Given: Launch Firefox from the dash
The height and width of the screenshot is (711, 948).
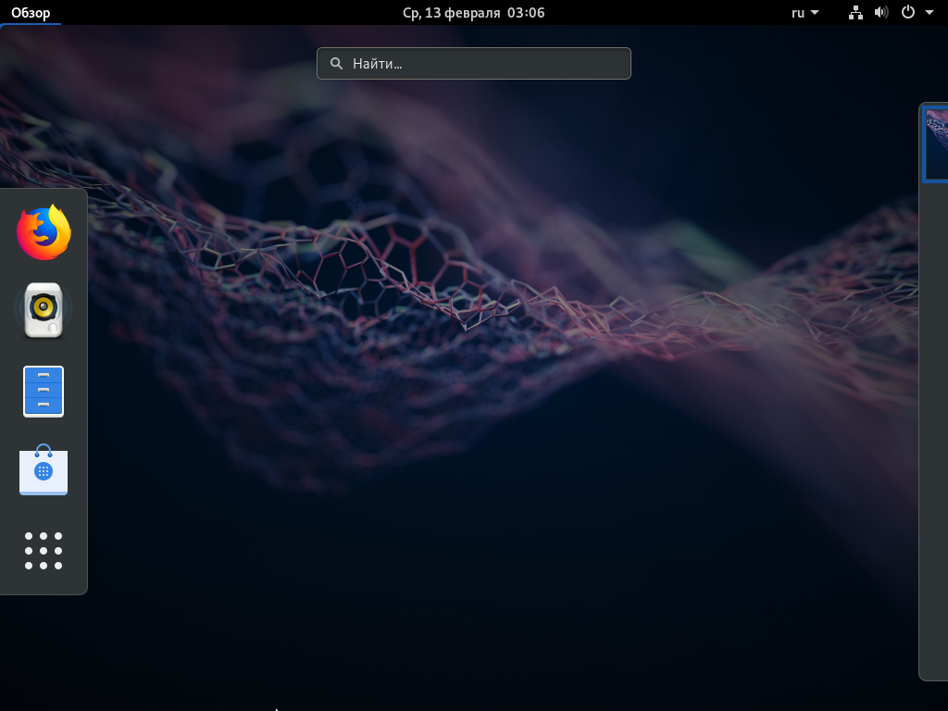Looking at the screenshot, I should pos(44,232).
